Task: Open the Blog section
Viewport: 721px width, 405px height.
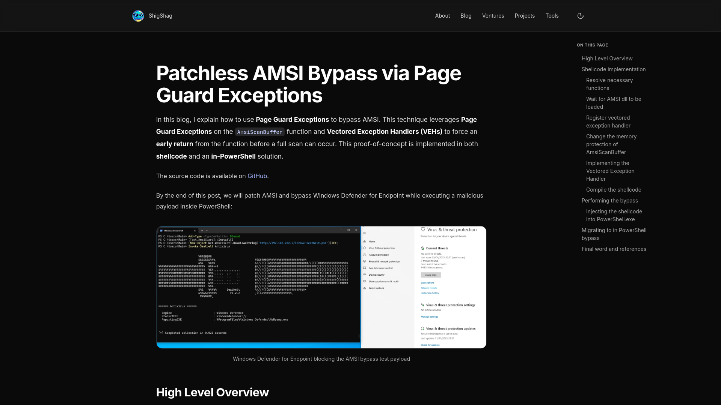Action: (466, 16)
